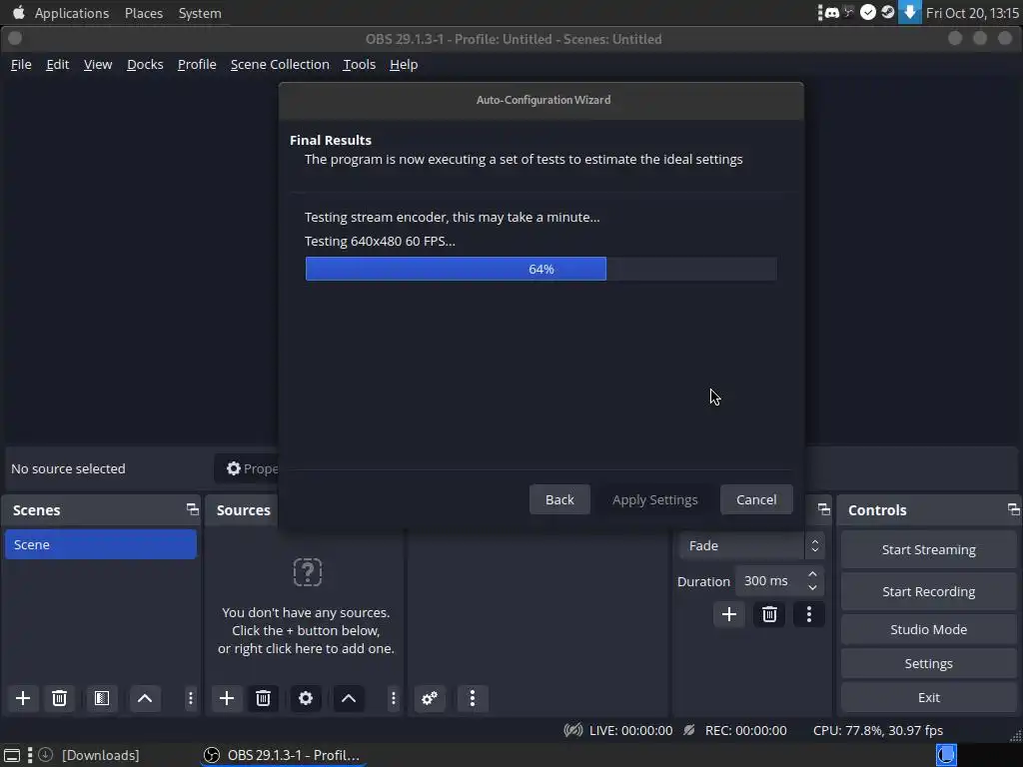Open Settings from the Controls dock

(x=928, y=663)
